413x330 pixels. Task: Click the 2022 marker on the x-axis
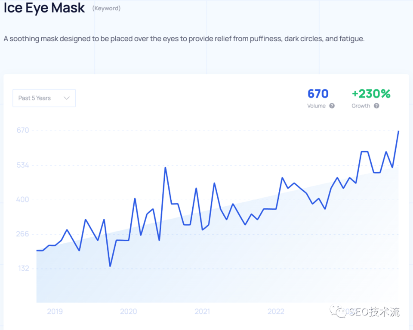[x=276, y=312]
